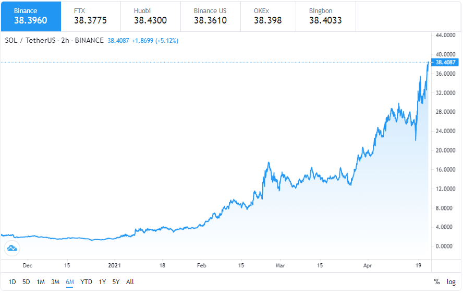Switch to the FTX exchange tab

[91, 16]
